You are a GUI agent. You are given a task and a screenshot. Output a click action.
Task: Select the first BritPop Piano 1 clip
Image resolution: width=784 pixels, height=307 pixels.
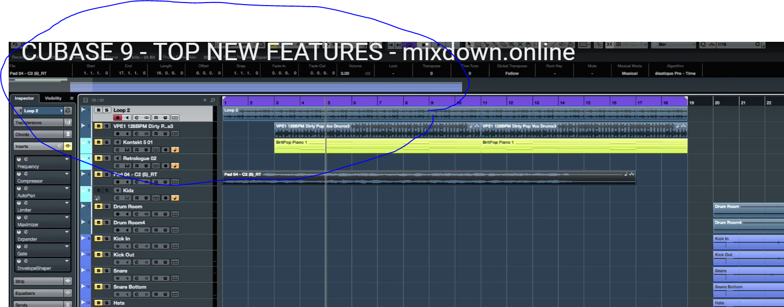pyautogui.click(x=377, y=146)
